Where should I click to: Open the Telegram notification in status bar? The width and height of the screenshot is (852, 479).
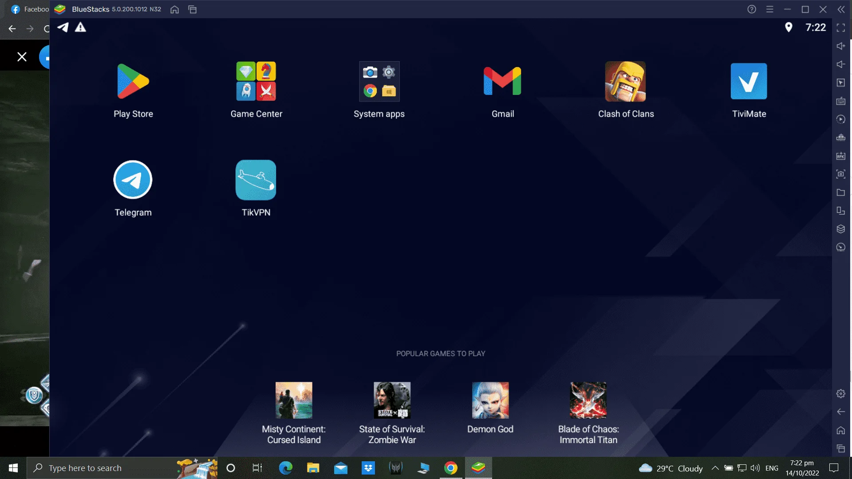63,27
